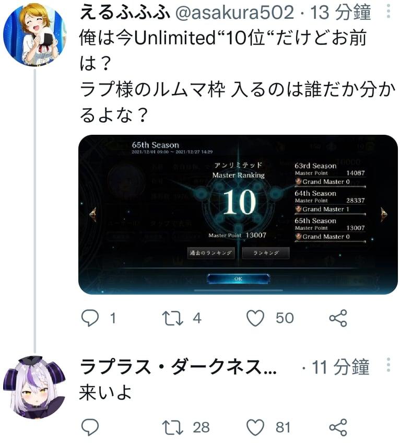The height and width of the screenshot is (445, 400).
Task: Share the 来いよ reply
Action: [338, 427]
